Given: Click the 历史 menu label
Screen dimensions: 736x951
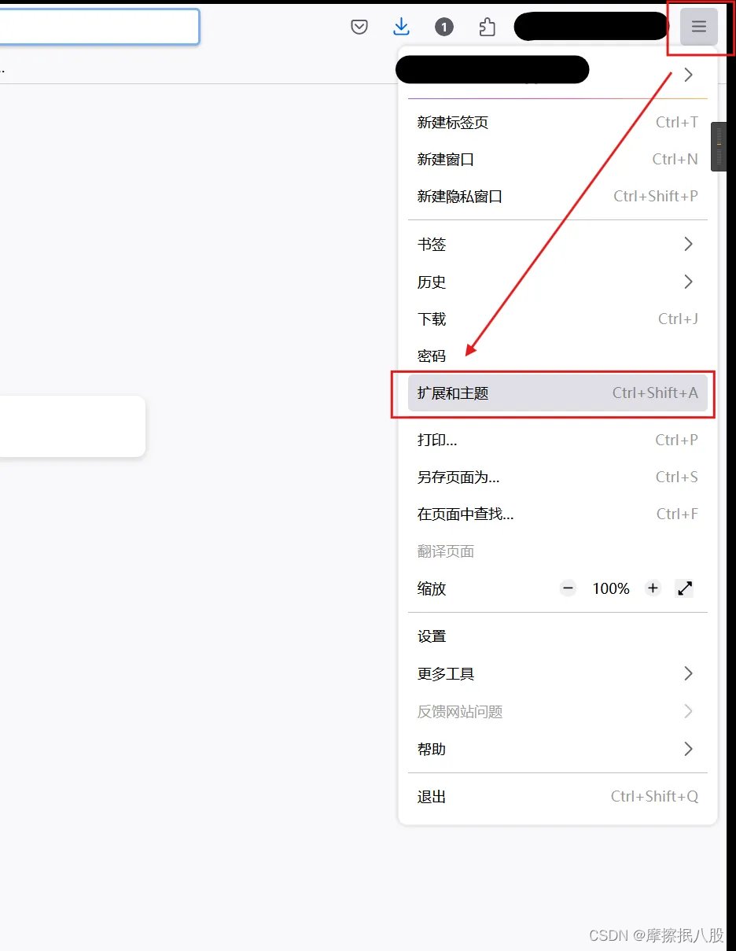Looking at the screenshot, I should (432, 282).
